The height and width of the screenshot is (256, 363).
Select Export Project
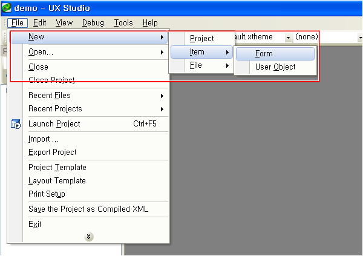pyautogui.click(x=90, y=153)
